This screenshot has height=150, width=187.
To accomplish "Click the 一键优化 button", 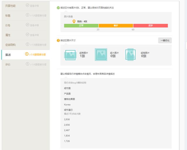I will click(x=165, y=40).
